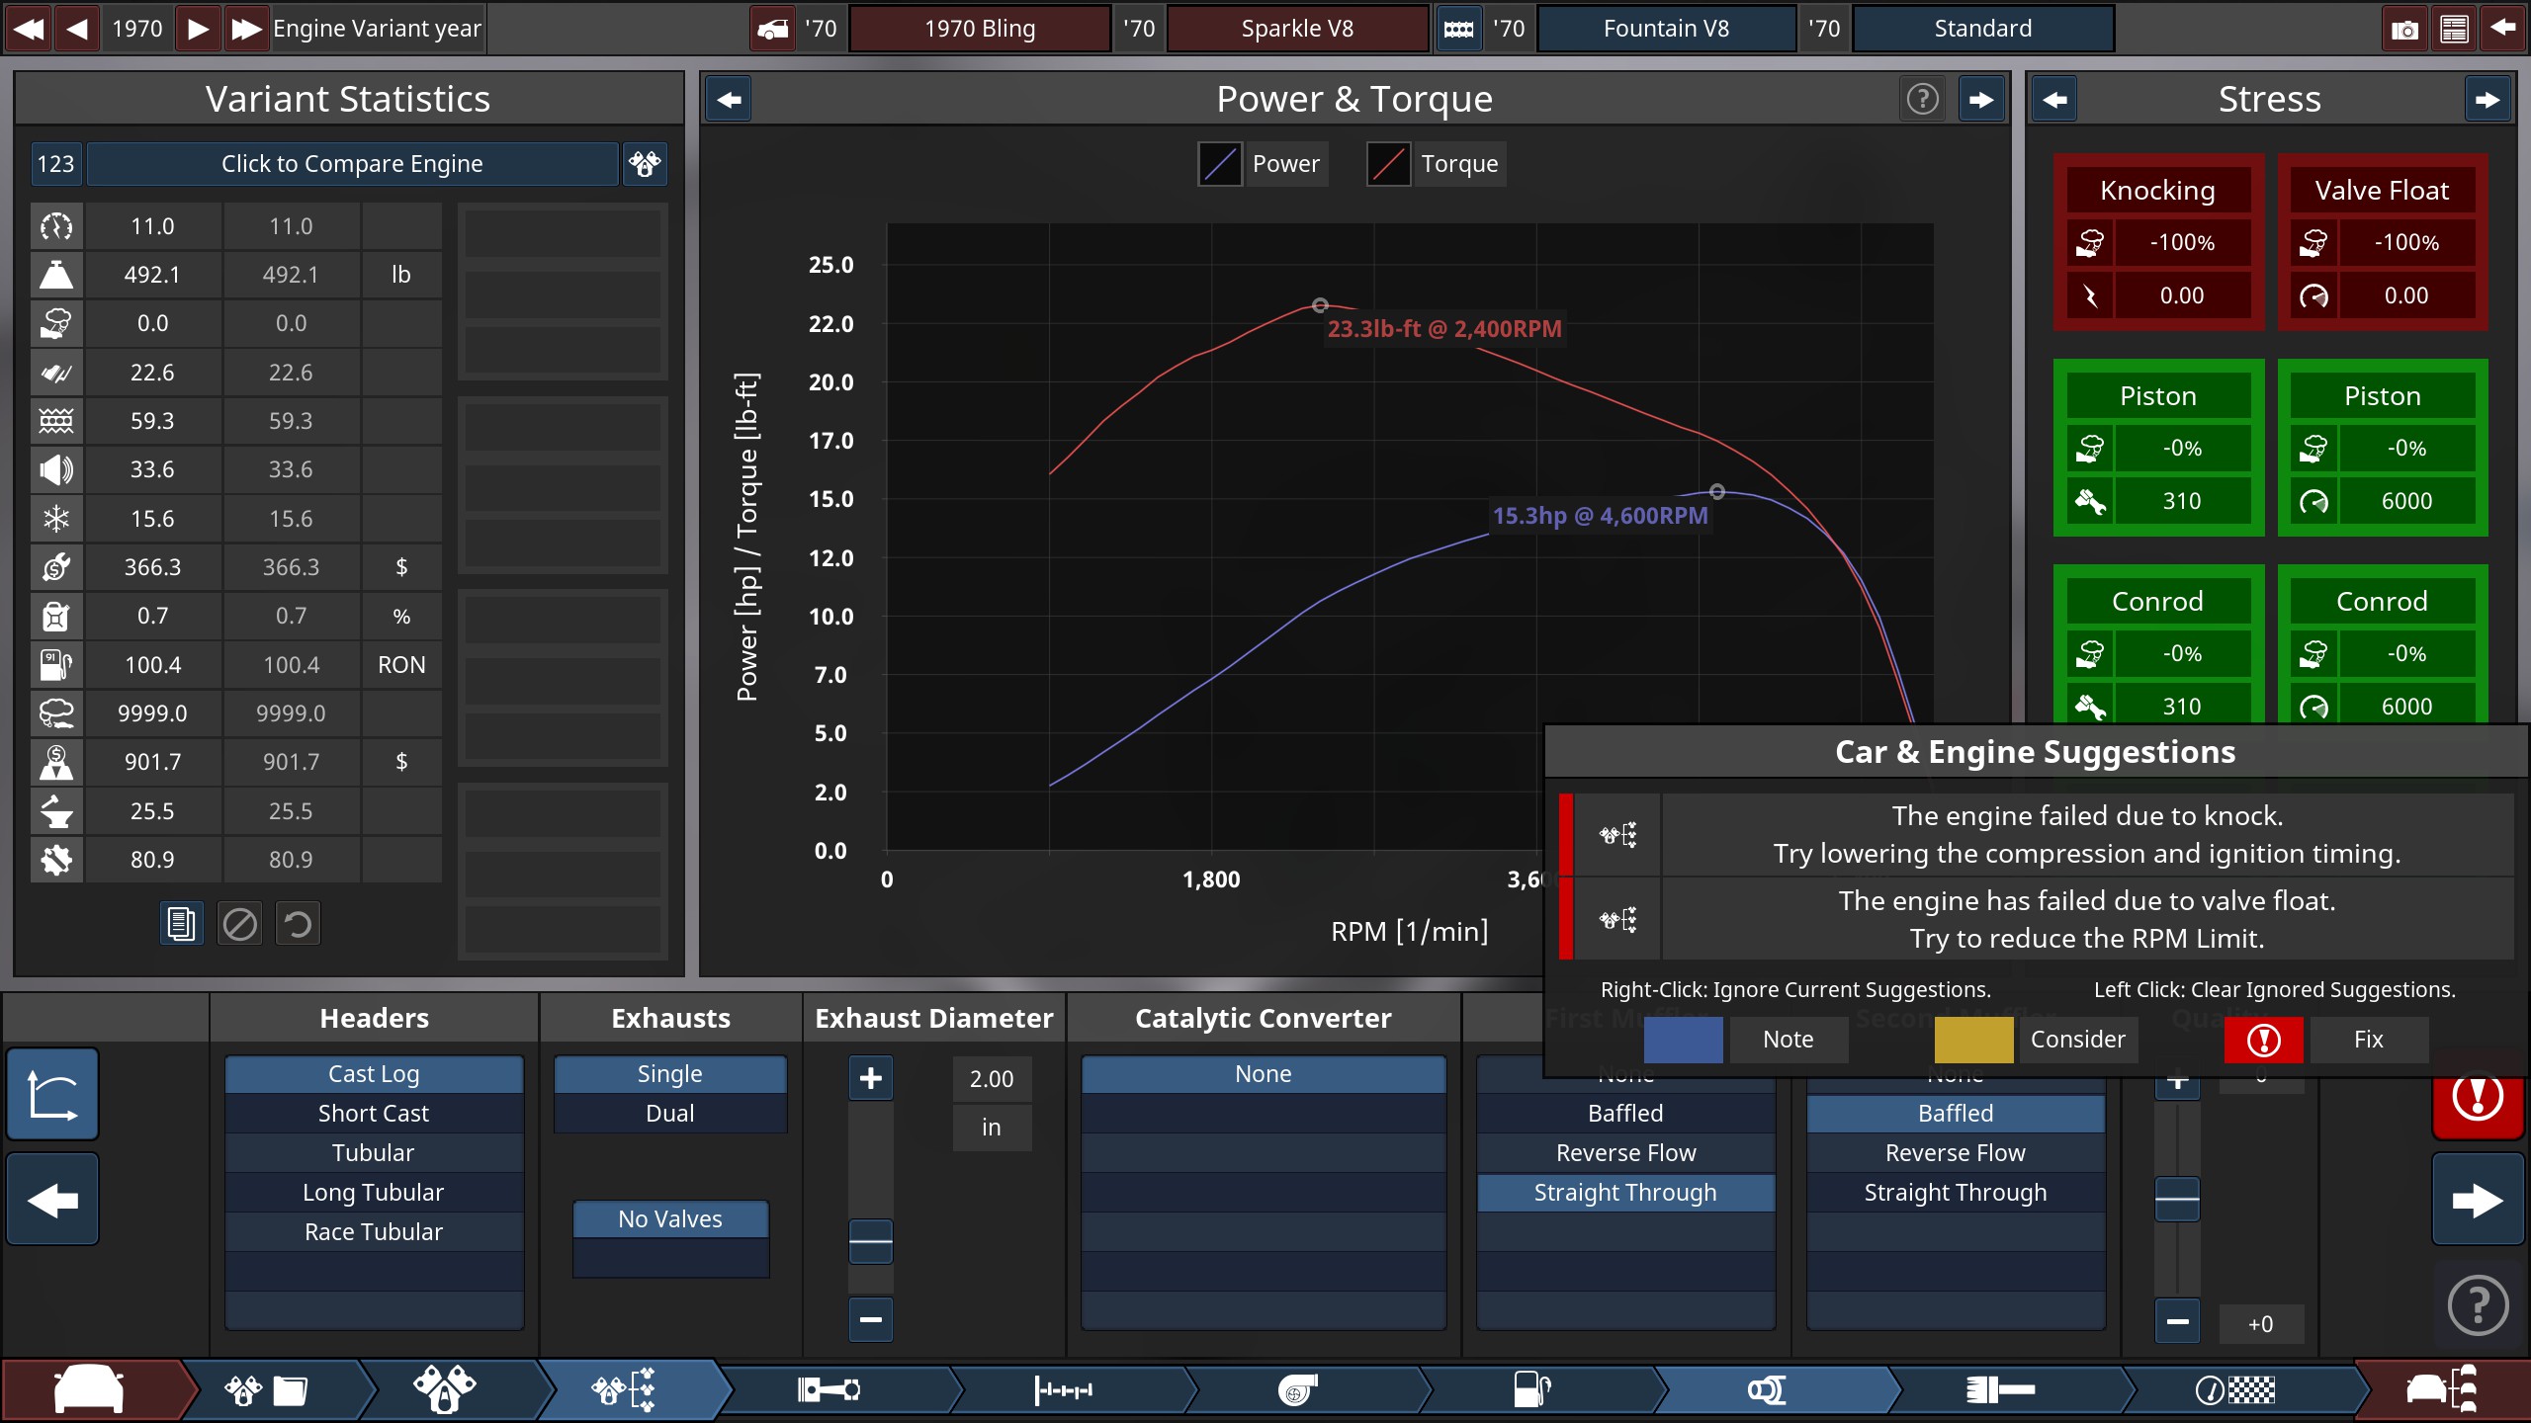The width and height of the screenshot is (2531, 1423).
Task: Open the compare engine picker icon
Action: coord(645,163)
